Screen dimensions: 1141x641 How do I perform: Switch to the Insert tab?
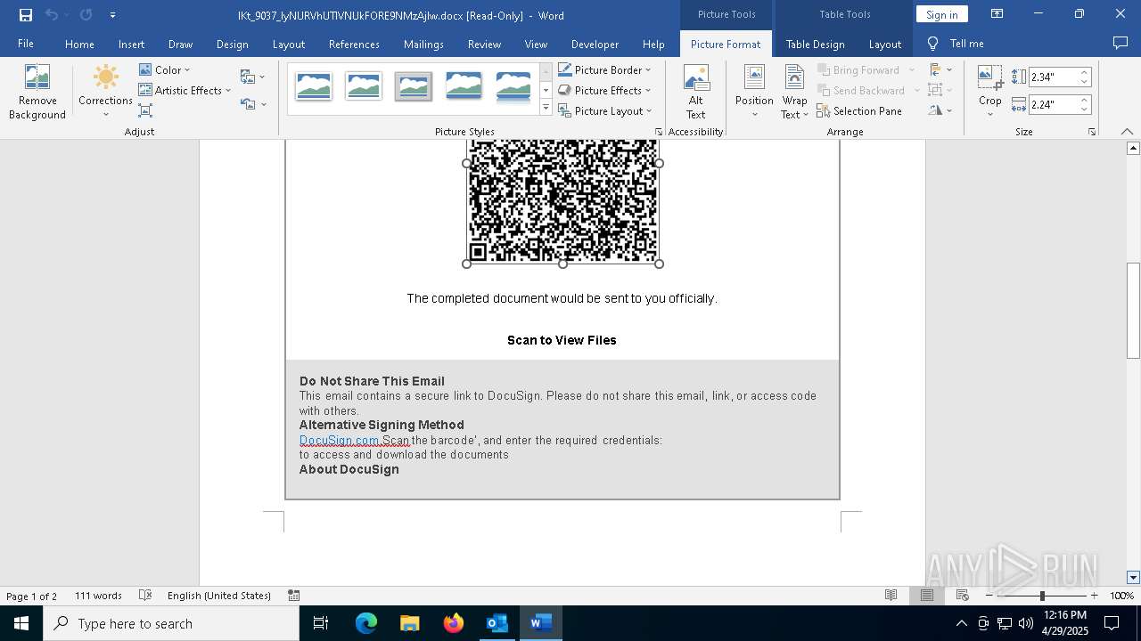[131, 44]
